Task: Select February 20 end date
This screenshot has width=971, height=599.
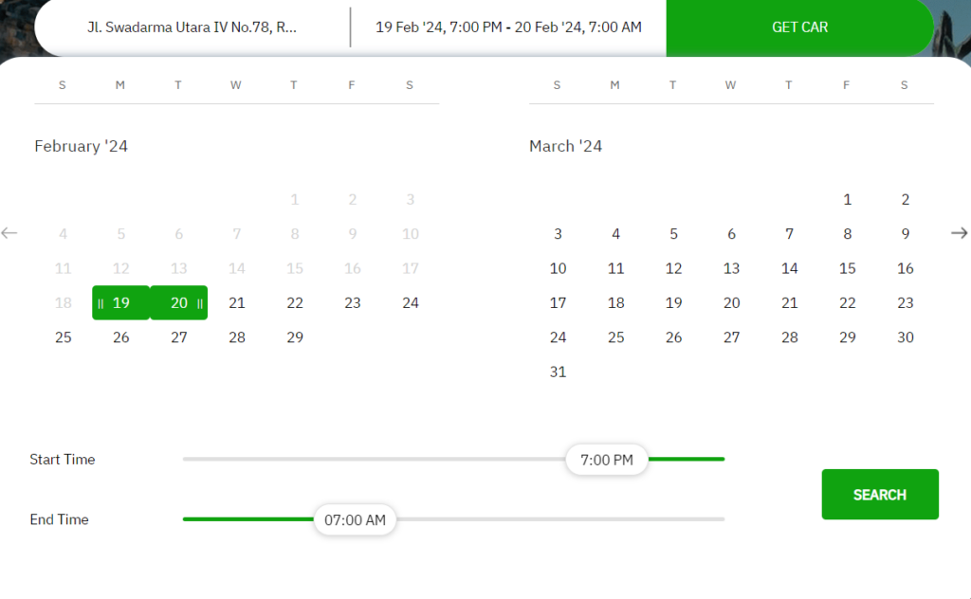Action: click(179, 302)
